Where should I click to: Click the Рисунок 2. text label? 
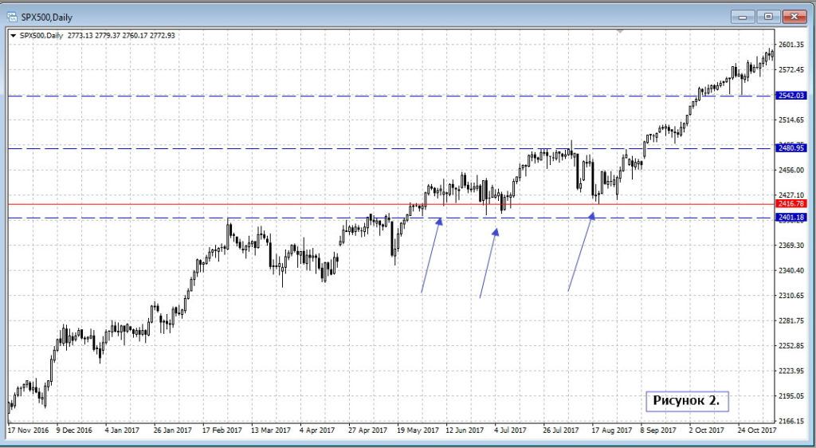tap(686, 401)
